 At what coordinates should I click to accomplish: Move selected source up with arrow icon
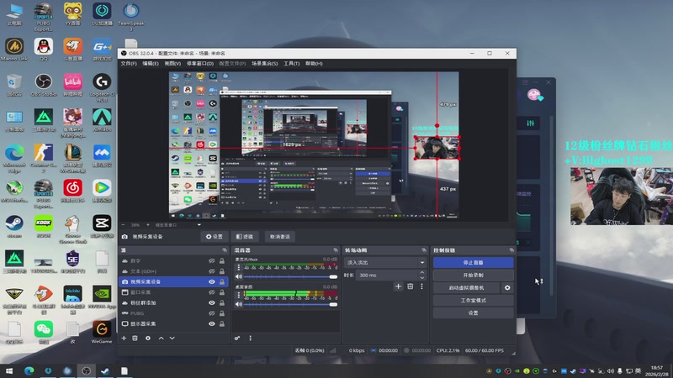point(161,338)
